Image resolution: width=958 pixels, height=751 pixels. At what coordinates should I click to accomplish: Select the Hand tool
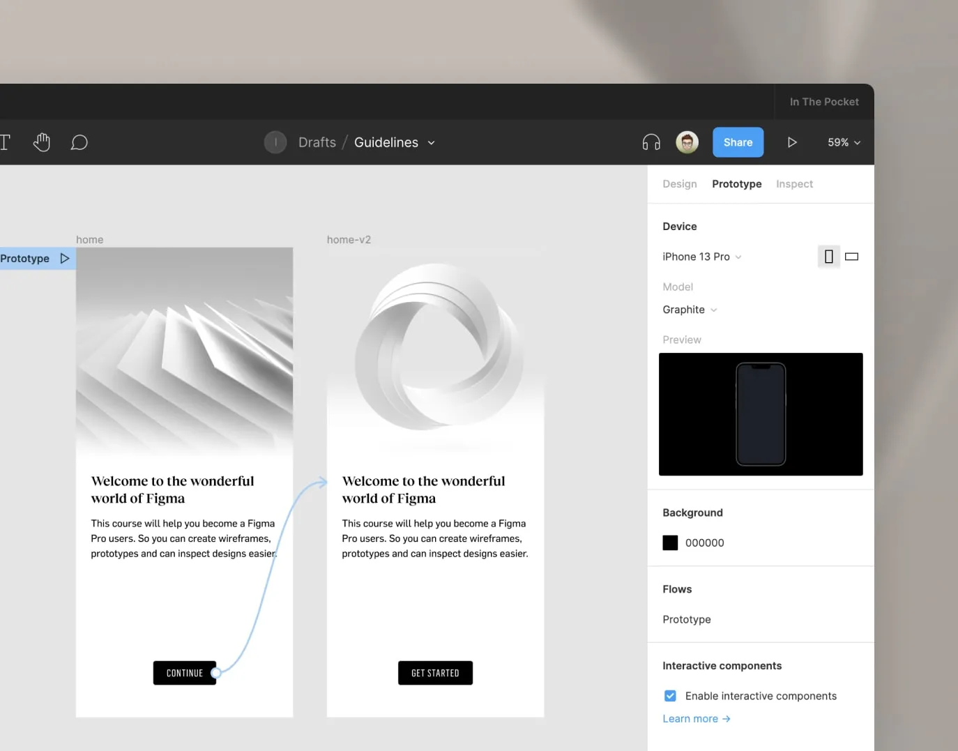point(42,142)
